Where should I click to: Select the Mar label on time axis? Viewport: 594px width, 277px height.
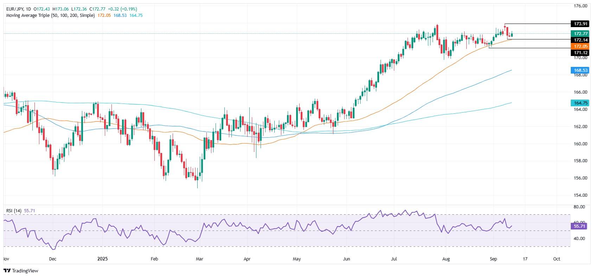coord(199,259)
